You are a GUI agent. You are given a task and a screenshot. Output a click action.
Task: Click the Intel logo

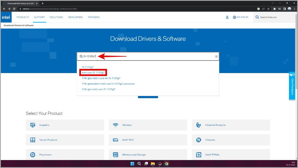click(x=6, y=17)
